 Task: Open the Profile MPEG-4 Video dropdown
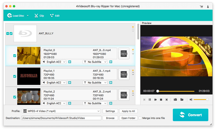point(62,111)
